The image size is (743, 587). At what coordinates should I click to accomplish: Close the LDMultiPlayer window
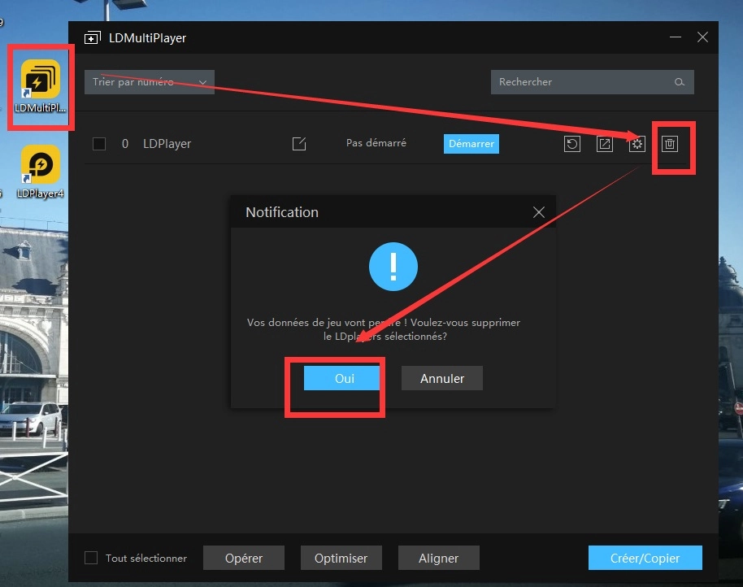pyautogui.click(x=702, y=37)
